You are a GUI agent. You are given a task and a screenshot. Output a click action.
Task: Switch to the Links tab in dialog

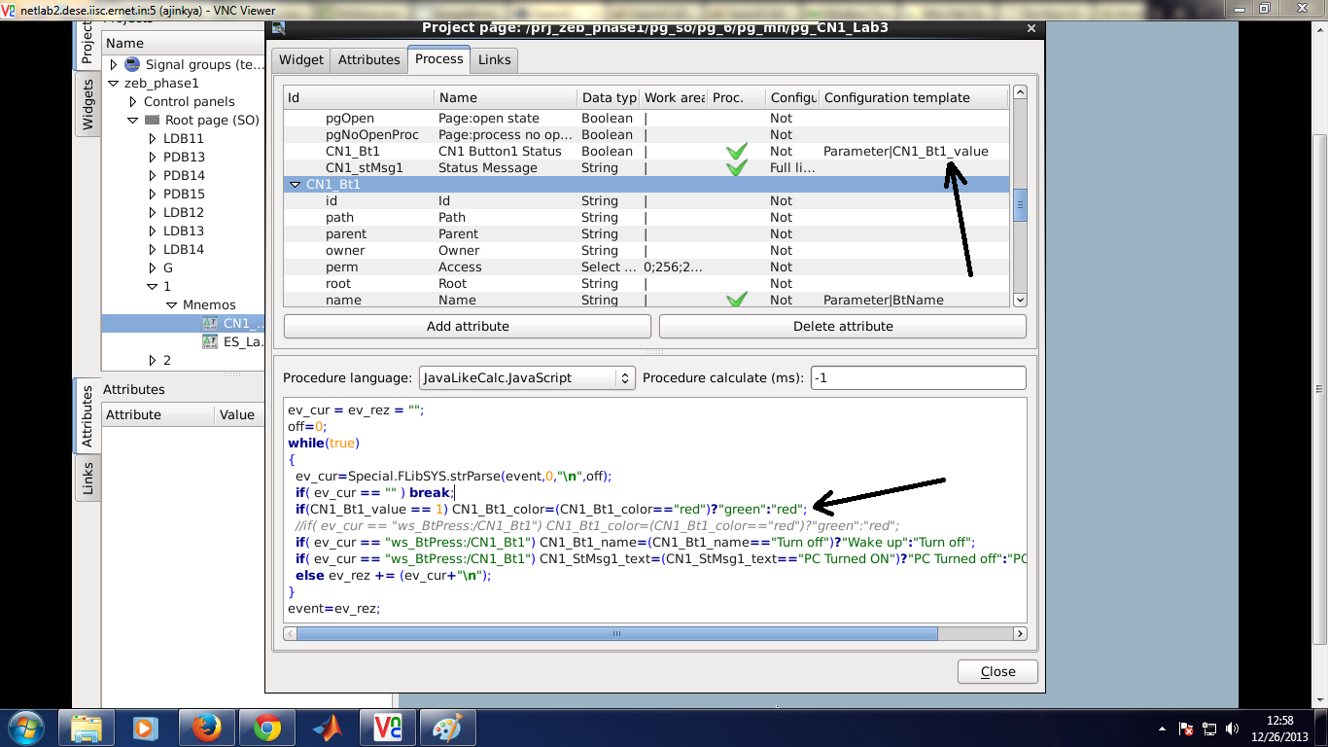(494, 59)
